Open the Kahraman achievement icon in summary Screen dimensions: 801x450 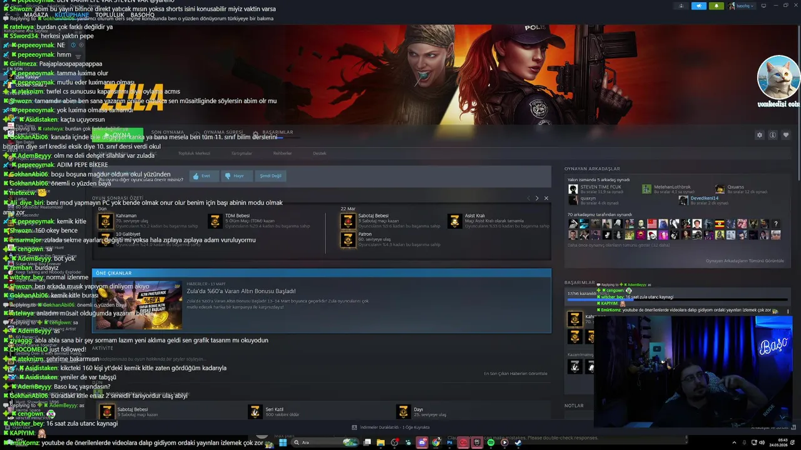pos(105,221)
